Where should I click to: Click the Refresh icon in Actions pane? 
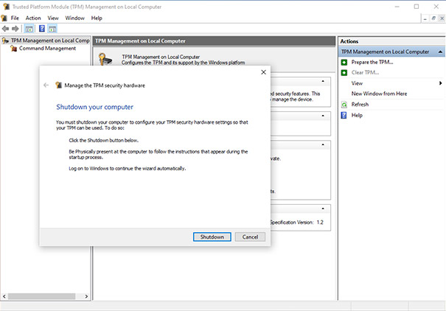344,105
